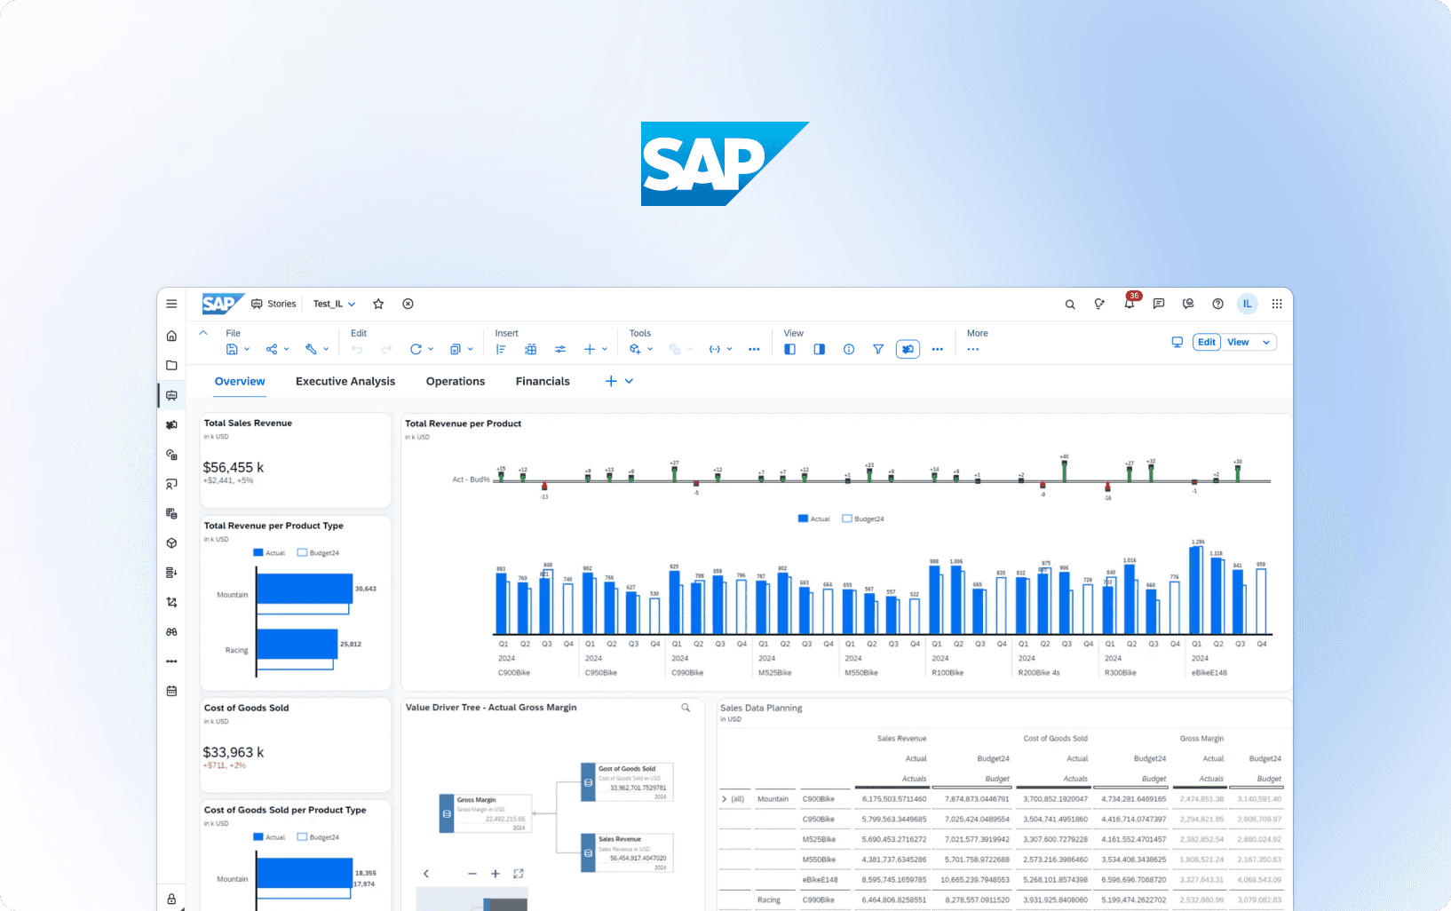Fit Value Driver Tree to screen
The width and height of the screenshot is (1451, 911).
tap(519, 874)
